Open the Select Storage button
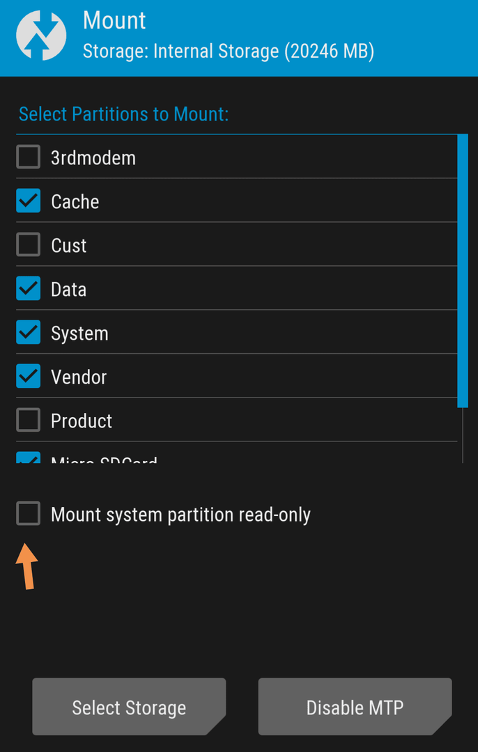Image resolution: width=478 pixels, height=752 pixels. [x=129, y=707]
